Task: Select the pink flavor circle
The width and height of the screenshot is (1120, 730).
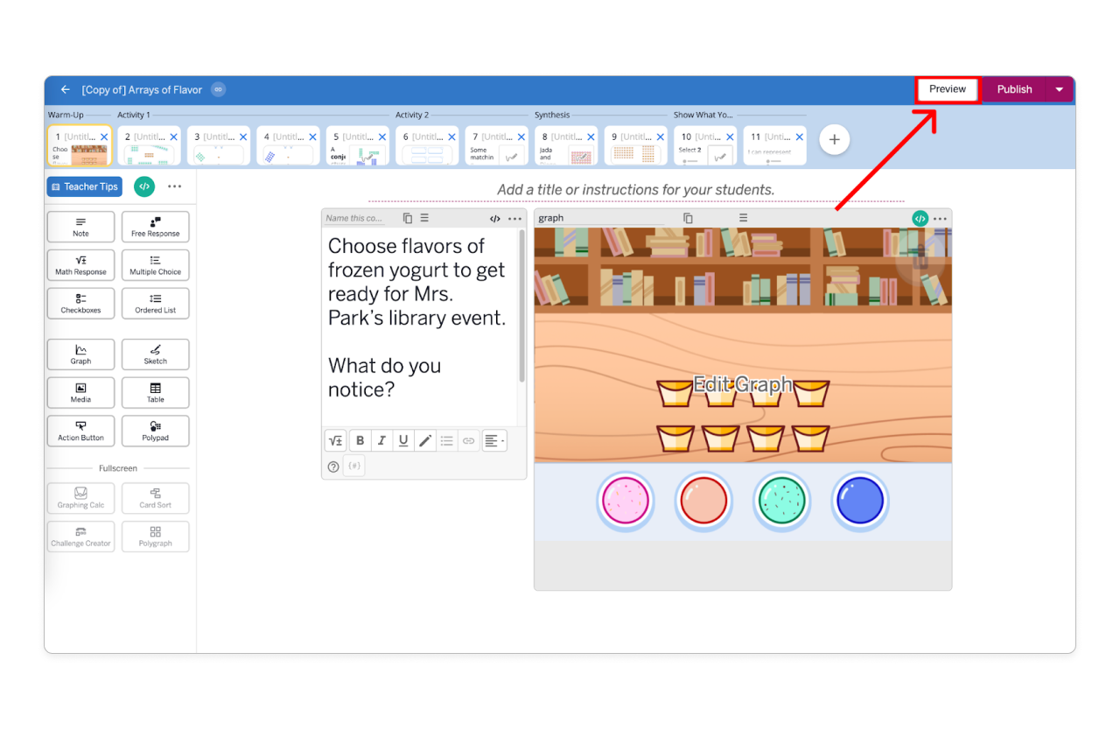Action: [x=625, y=498]
